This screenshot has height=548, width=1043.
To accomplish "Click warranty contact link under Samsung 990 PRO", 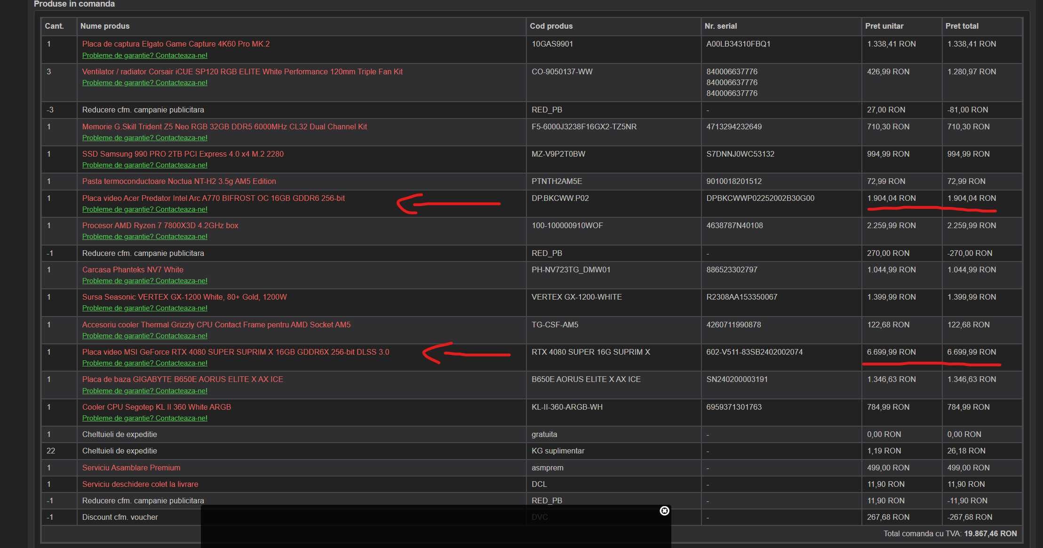I will click(145, 165).
